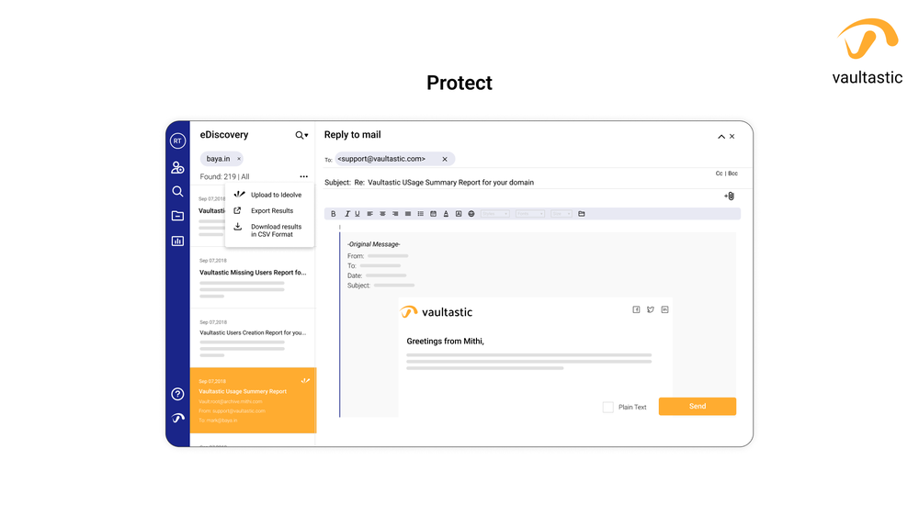
Task: Open Vaultastic Missing Users Report mail
Action: (x=253, y=277)
